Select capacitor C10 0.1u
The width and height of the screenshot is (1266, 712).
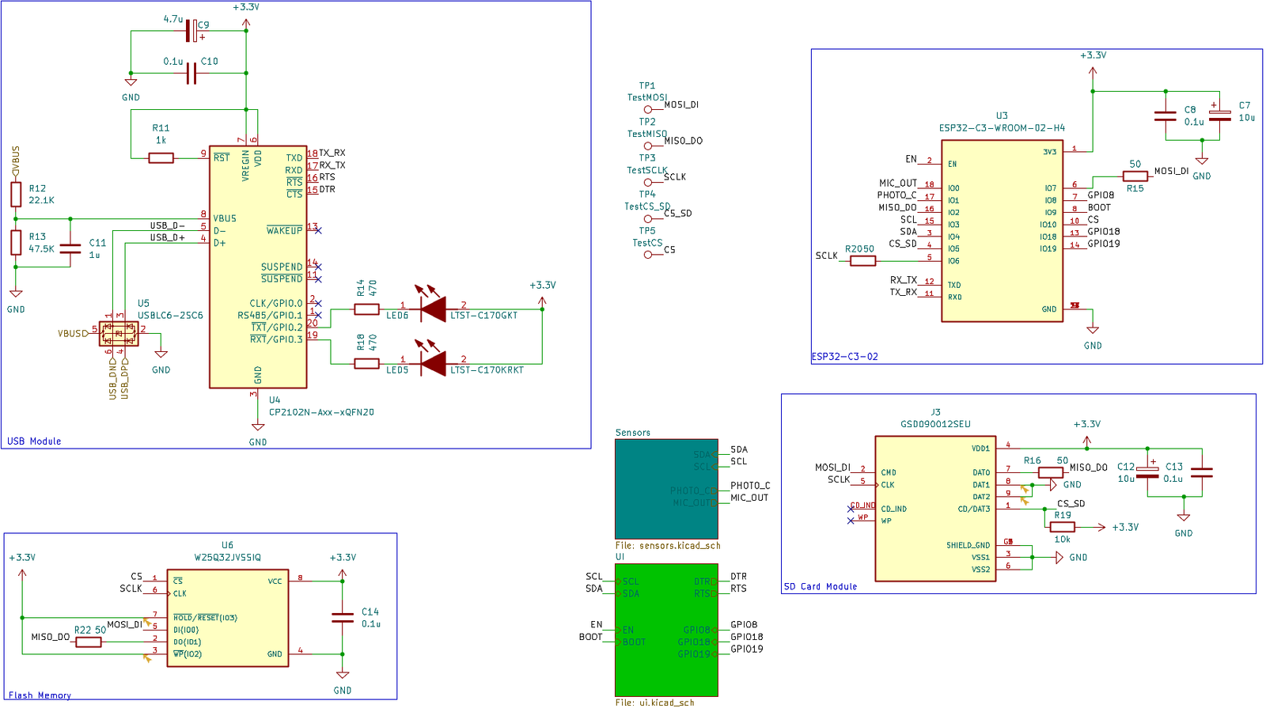tap(191, 74)
